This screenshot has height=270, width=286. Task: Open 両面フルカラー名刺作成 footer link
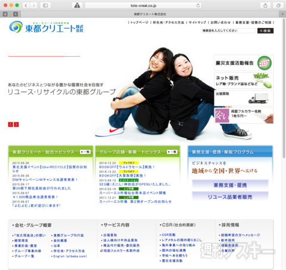click(x=122, y=251)
